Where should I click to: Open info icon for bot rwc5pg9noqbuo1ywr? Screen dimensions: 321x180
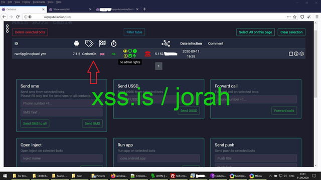click(x=296, y=53)
